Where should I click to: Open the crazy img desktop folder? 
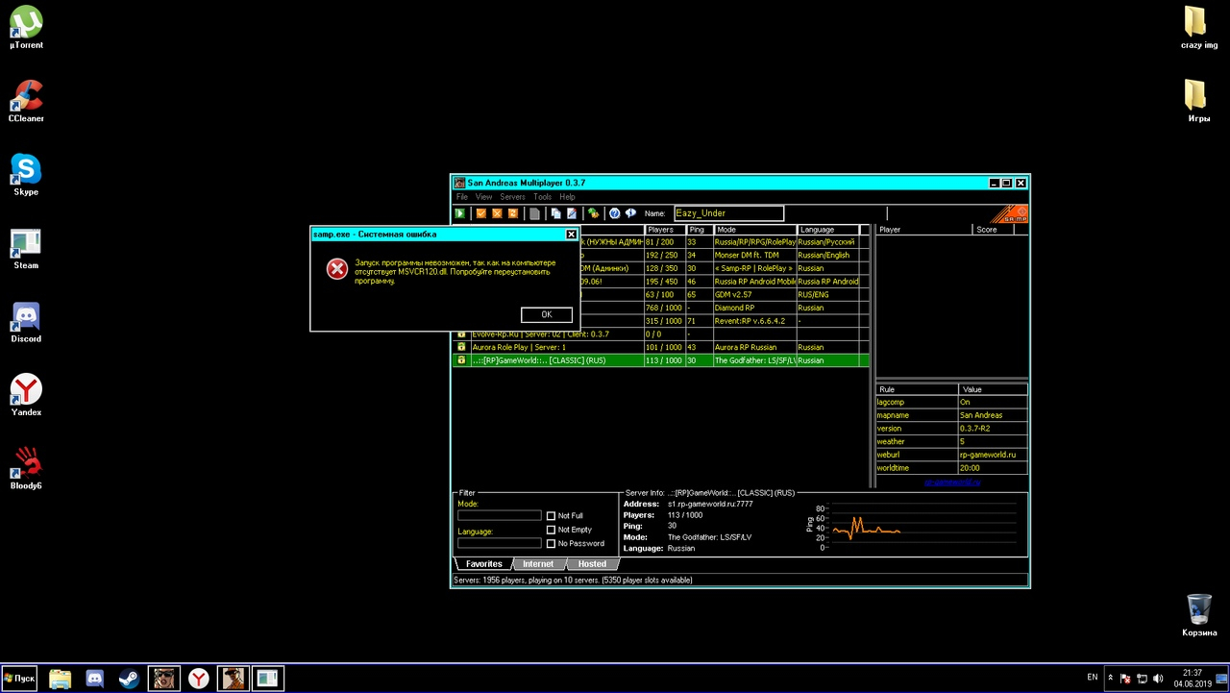coord(1198,27)
